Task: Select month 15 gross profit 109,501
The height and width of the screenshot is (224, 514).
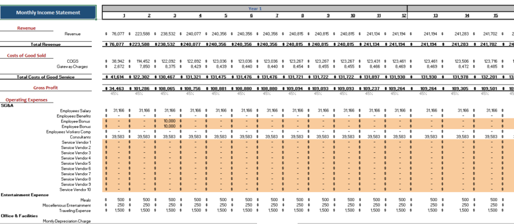Action: [490, 89]
